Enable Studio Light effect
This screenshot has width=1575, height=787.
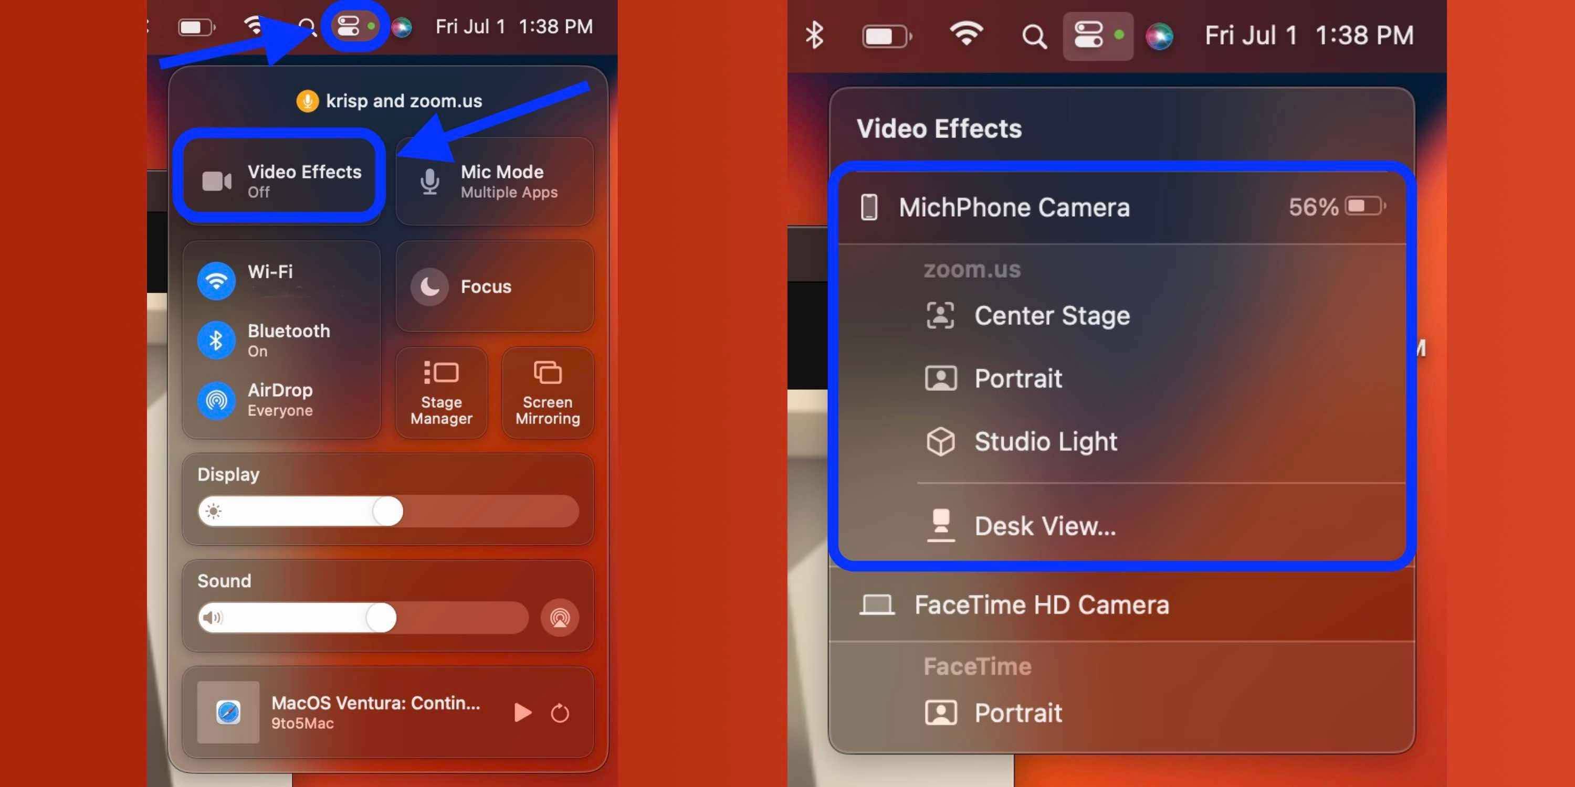1045,442
